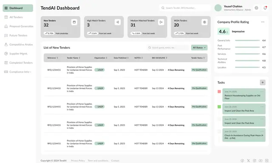Click the Technical Abilities rating bar
Screen dimensions: 272x163
(247, 61)
